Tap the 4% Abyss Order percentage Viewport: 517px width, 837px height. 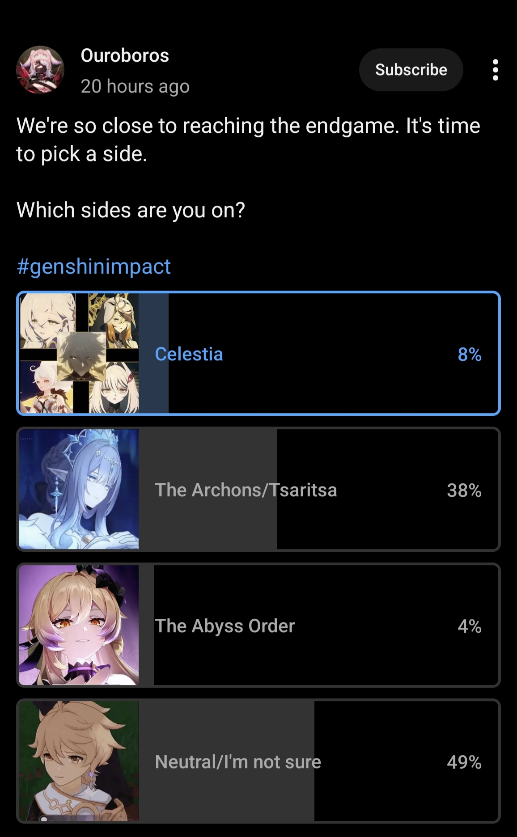pos(470,626)
